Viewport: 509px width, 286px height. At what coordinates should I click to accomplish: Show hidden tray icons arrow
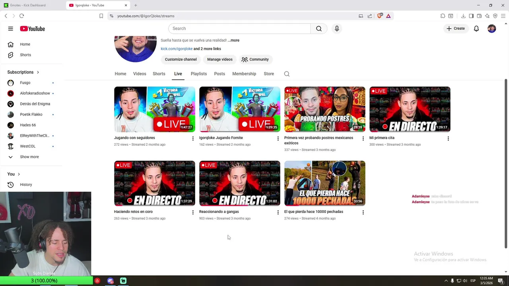tap(446, 281)
